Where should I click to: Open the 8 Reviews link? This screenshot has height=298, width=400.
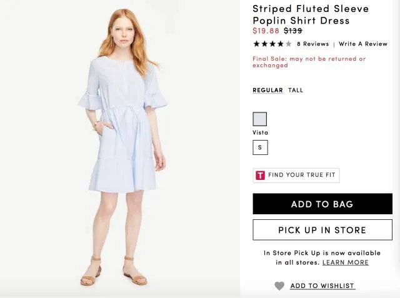coord(312,44)
